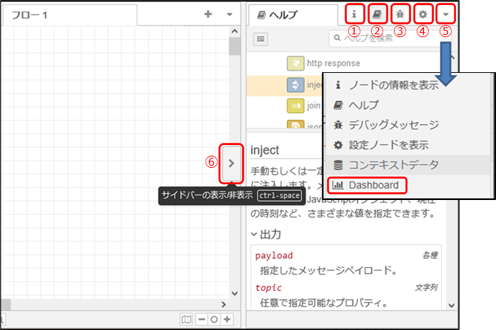Open the help book icon in sidebar tabs
This screenshot has height=330, width=496.
(x=378, y=14)
